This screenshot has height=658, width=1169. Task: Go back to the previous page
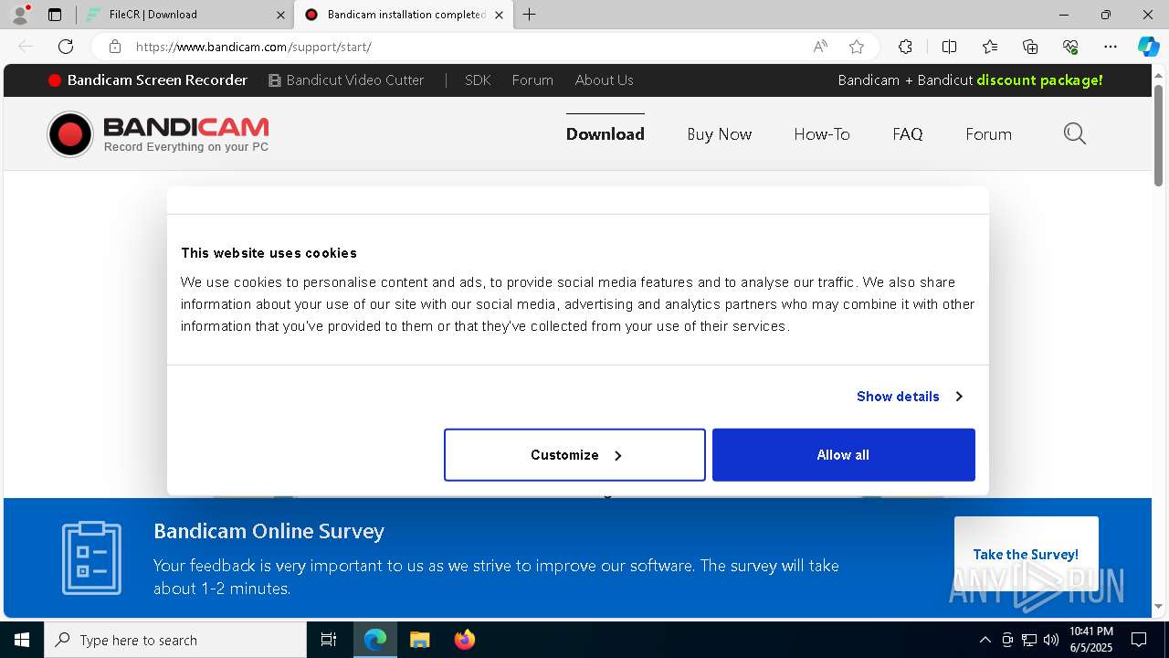26,47
